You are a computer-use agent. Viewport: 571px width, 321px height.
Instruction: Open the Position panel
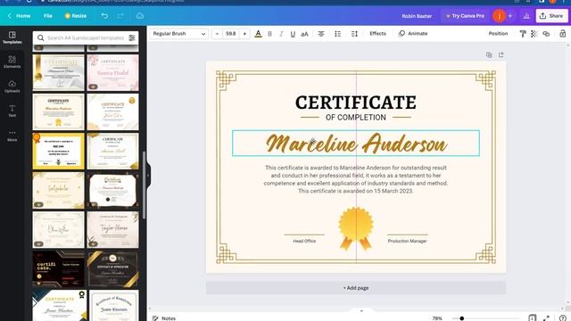coord(498,34)
